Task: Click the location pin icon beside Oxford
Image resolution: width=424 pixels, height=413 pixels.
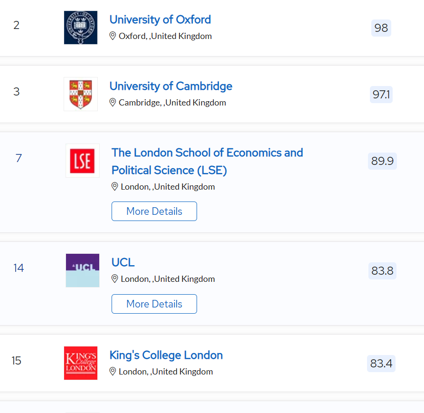Action: click(113, 36)
